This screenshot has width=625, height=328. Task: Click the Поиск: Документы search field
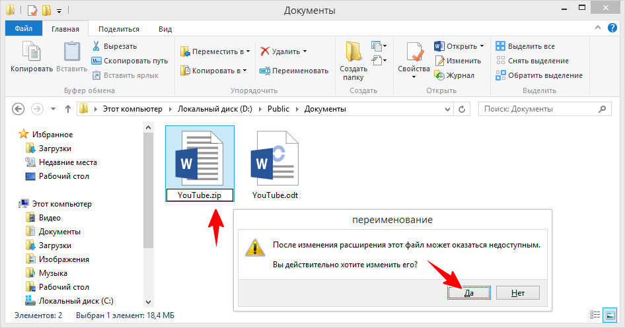coord(544,109)
